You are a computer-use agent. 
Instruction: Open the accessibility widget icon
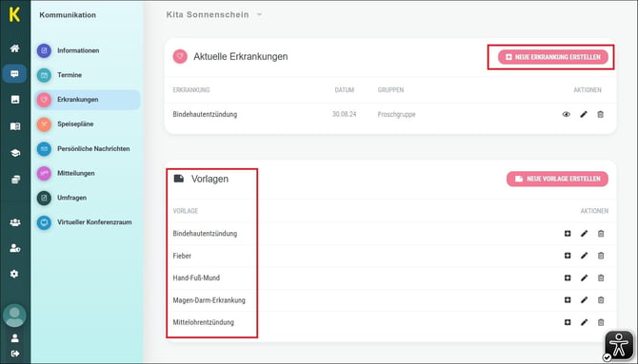[x=619, y=345]
